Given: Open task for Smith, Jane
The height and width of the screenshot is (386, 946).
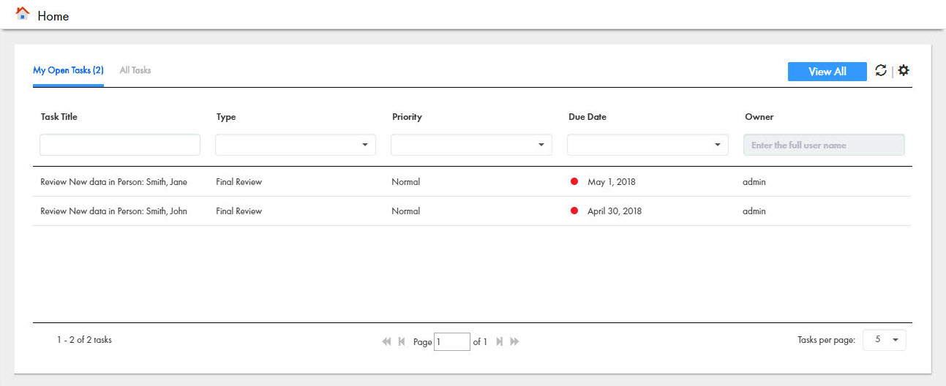Looking at the screenshot, I should point(114,181).
